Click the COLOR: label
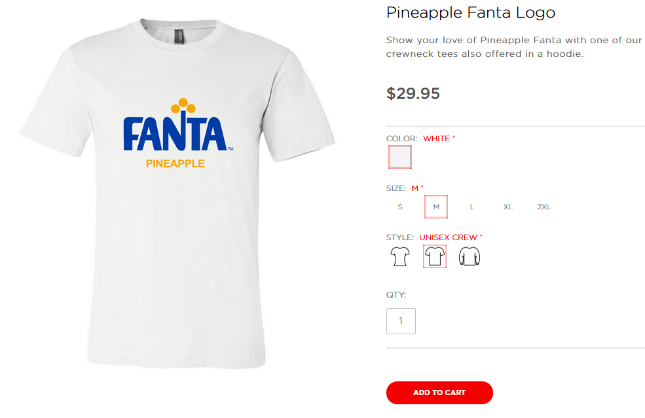645x418 pixels. (401, 139)
